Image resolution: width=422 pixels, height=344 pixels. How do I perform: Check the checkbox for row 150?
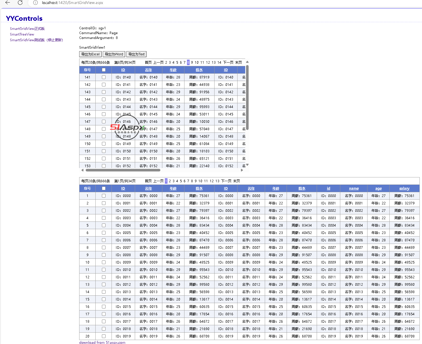click(104, 144)
